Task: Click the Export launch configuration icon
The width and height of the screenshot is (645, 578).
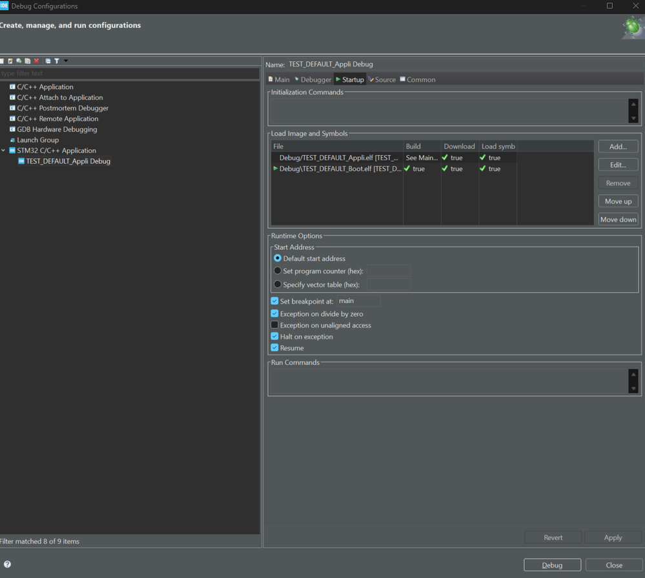Action: [x=19, y=61]
